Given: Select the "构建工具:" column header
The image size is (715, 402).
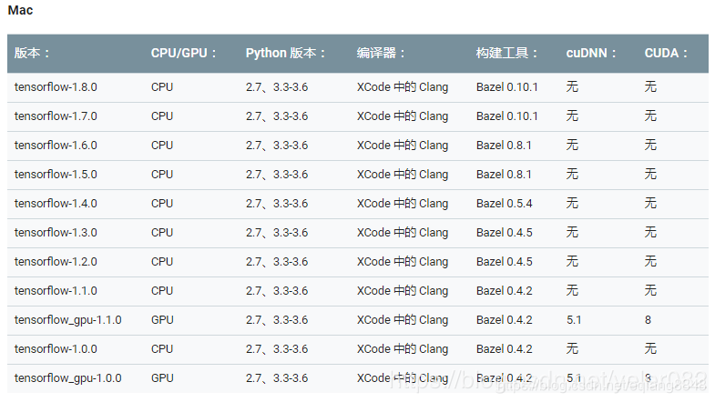Looking at the screenshot, I should coord(506,54).
